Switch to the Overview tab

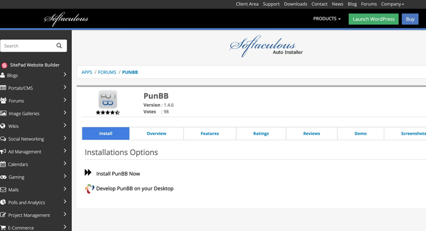156,133
